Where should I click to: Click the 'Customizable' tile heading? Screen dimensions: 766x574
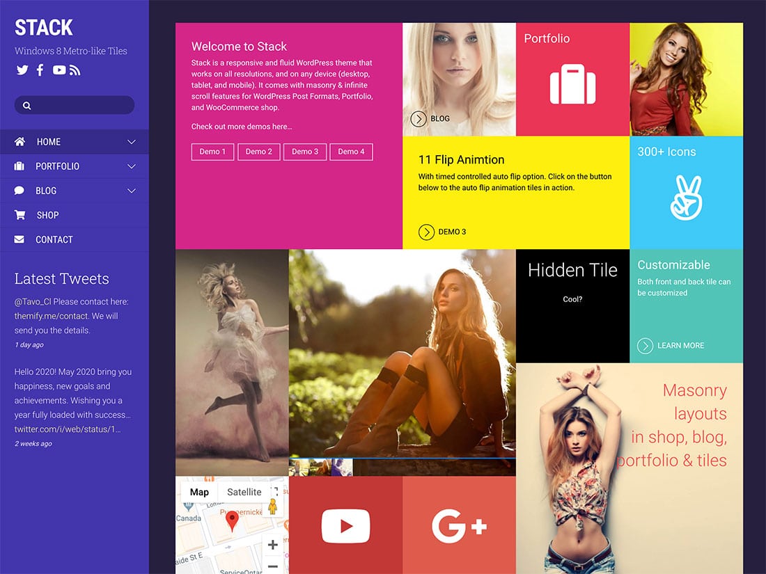click(x=673, y=264)
